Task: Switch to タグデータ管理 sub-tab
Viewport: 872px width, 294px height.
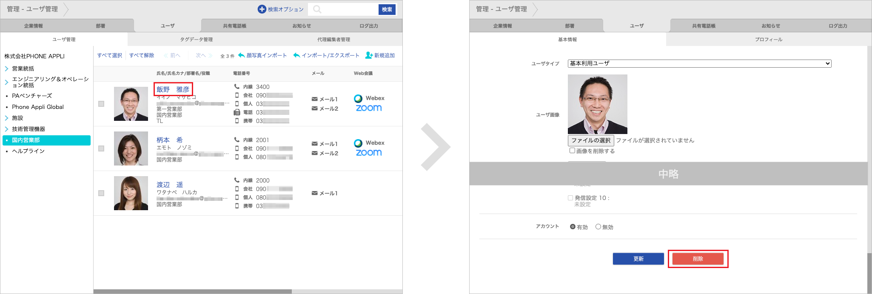Action: point(196,39)
